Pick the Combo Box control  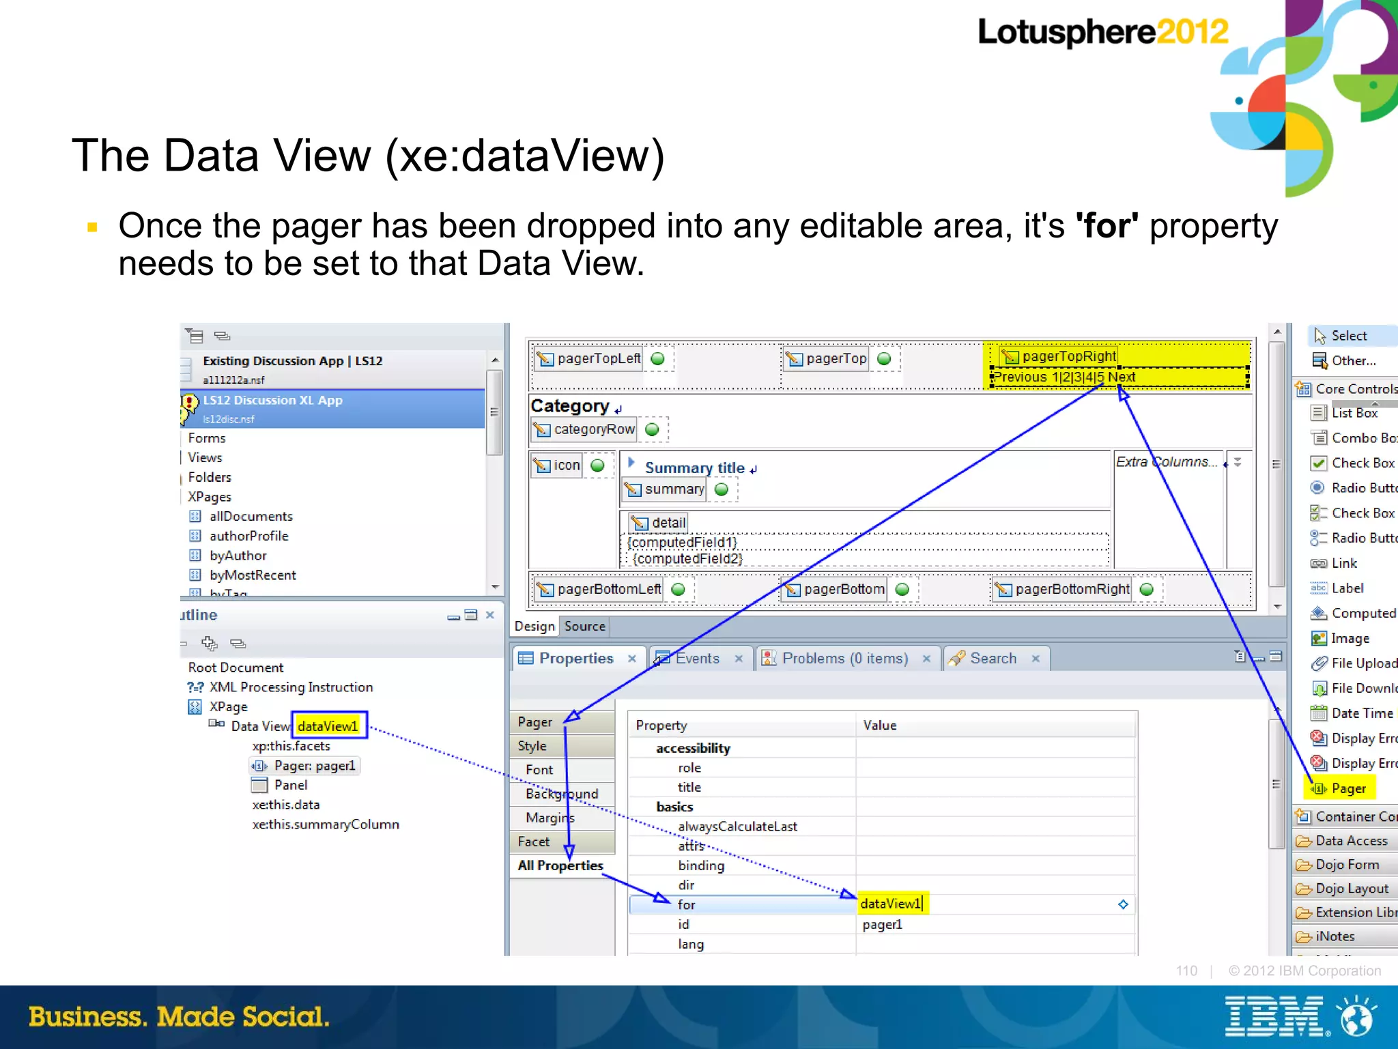pyautogui.click(x=1353, y=438)
